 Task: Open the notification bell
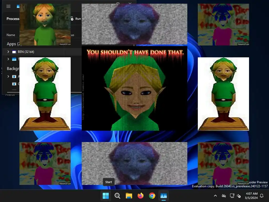(262, 196)
